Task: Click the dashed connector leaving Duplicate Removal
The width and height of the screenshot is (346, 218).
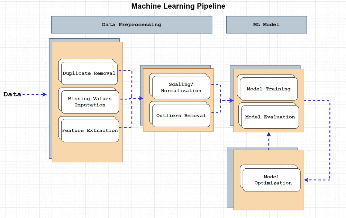Action: point(125,71)
